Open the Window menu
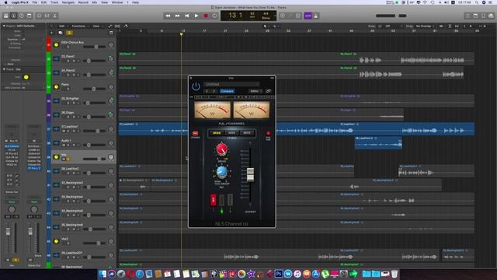Image resolution: width=497 pixels, height=280 pixels. (117, 2)
